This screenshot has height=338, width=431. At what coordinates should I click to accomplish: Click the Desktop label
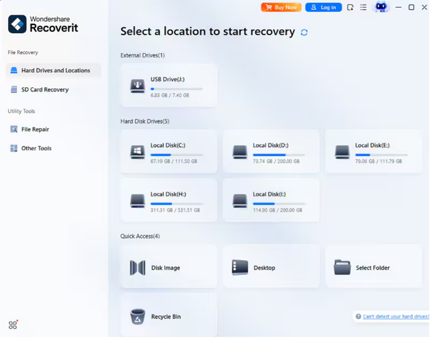265,268
